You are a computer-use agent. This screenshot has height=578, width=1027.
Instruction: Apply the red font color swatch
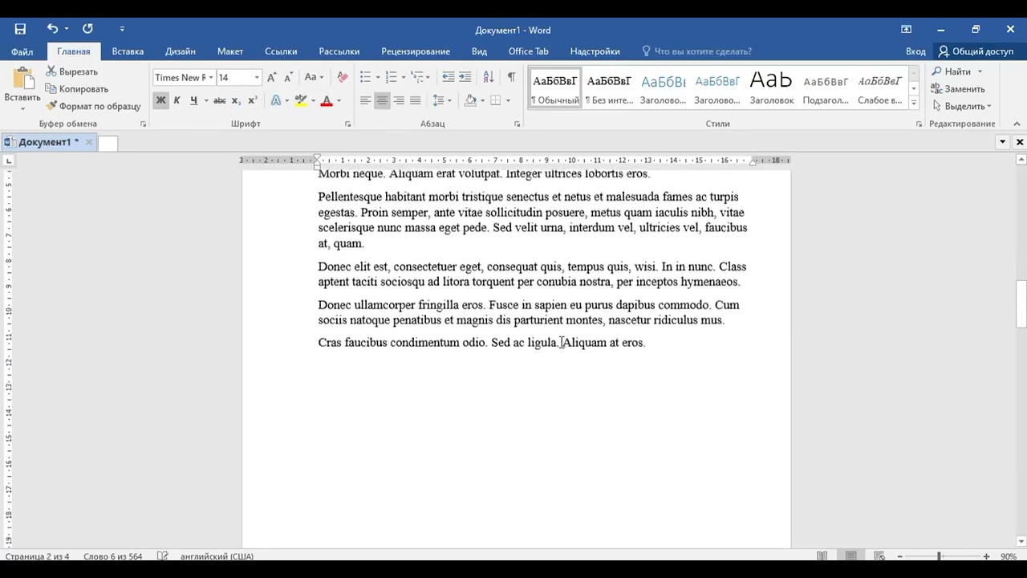point(327,100)
